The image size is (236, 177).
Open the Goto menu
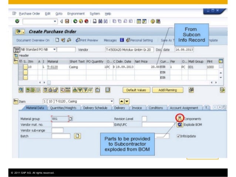coord(59,14)
